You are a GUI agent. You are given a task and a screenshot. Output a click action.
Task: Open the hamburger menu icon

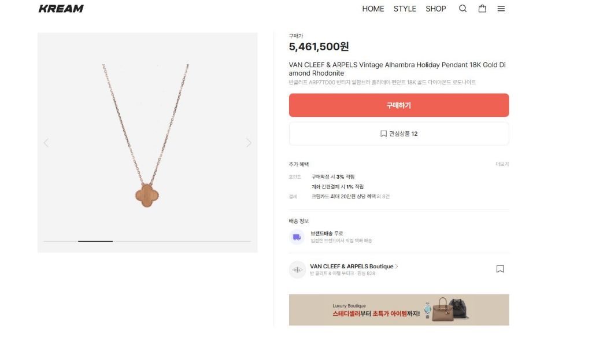[501, 9]
